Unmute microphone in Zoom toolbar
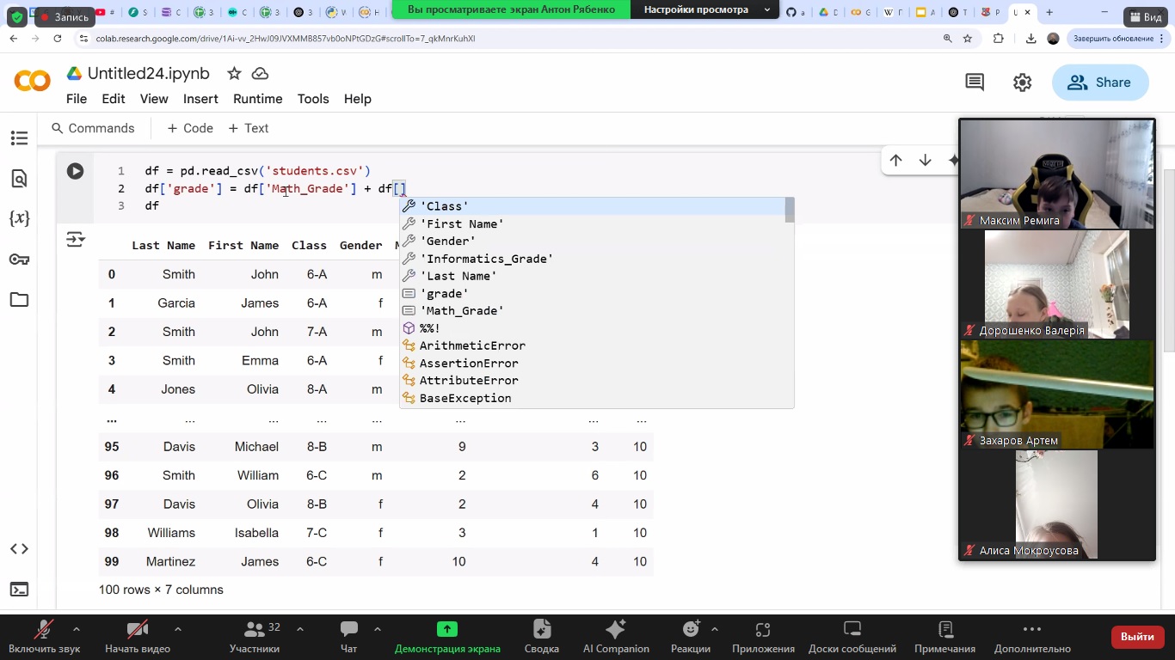 45,630
